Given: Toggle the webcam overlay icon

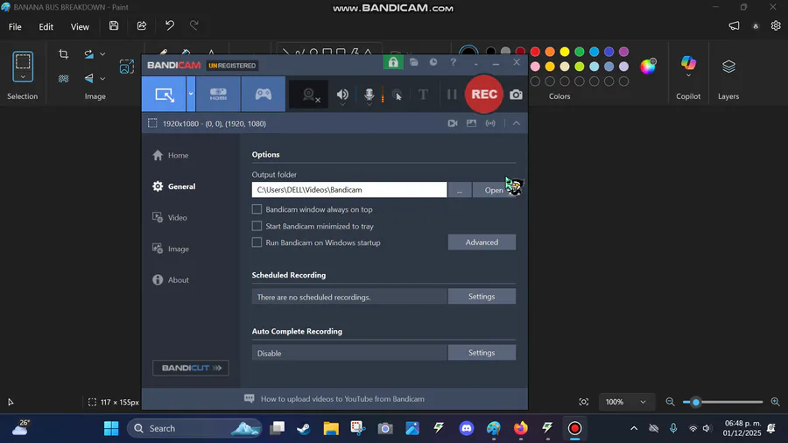Looking at the screenshot, I should (x=308, y=95).
